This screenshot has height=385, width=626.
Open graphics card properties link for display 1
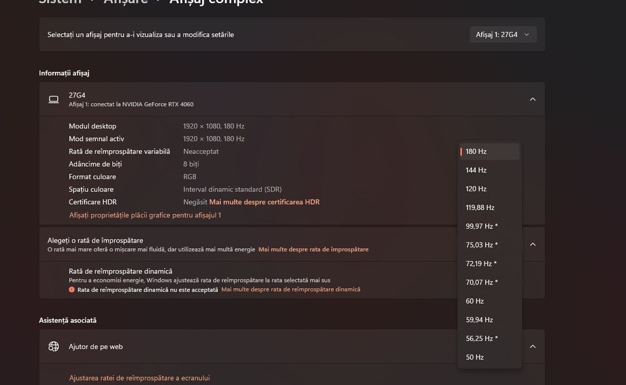(x=145, y=215)
